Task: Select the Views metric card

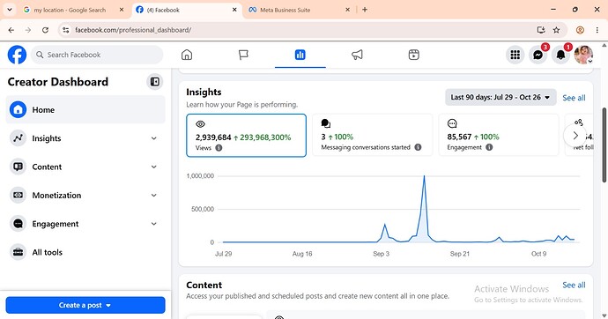Action: coord(246,136)
